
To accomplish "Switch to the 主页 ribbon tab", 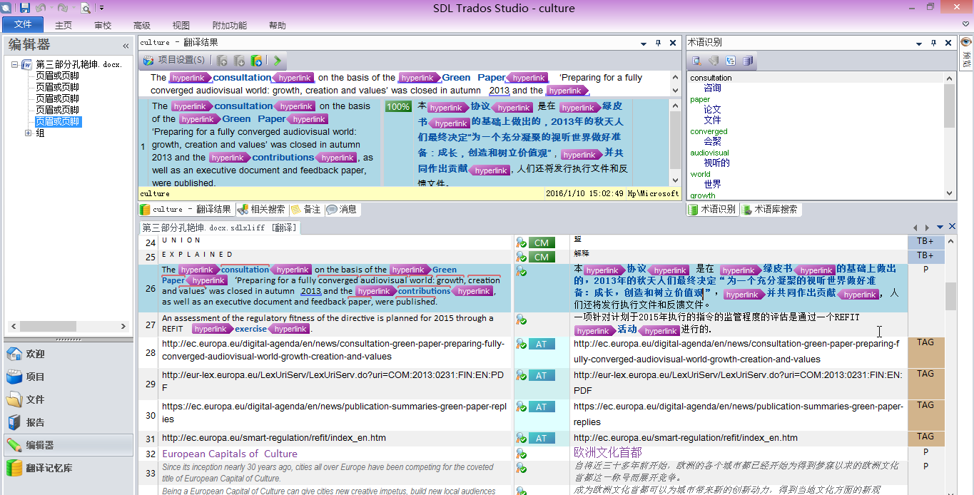I will 64,25.
